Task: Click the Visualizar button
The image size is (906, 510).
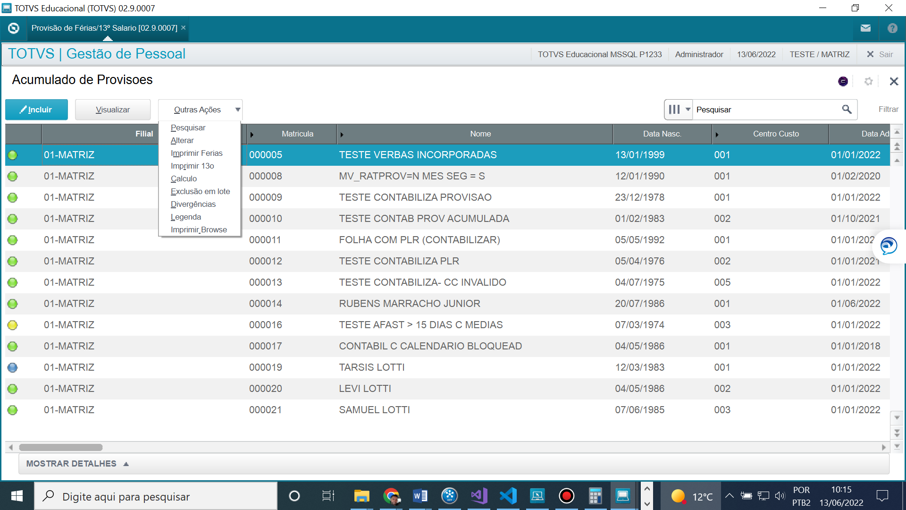Action: pos(113,110)
